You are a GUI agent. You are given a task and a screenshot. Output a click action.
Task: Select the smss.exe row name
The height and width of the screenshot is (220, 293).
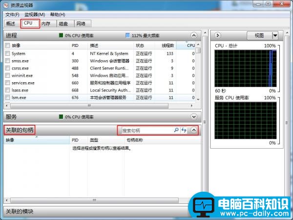click(x=20, y=61)
